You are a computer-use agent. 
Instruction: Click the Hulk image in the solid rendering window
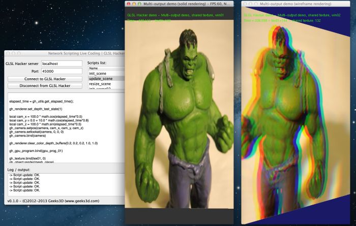pyautogui.click(x=179, y=114)
